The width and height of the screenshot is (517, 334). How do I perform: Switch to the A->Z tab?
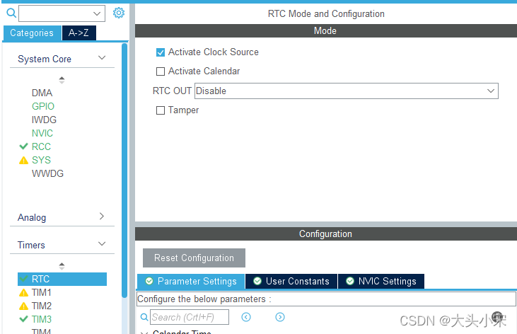79,33
